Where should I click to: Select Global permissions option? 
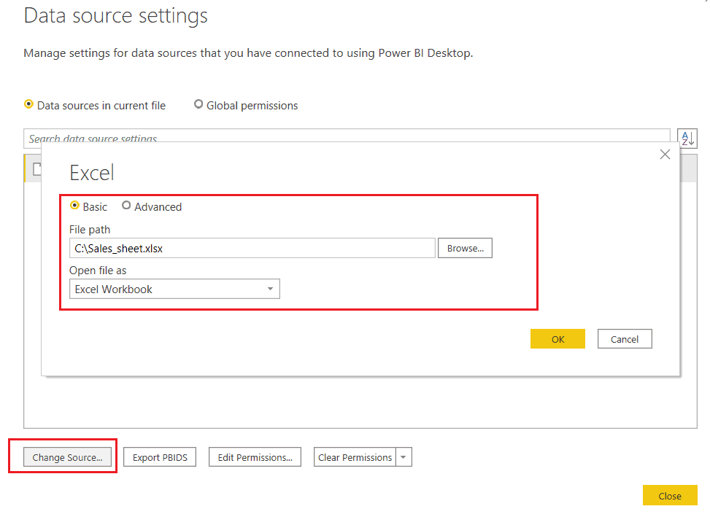(x=198, y=104)
